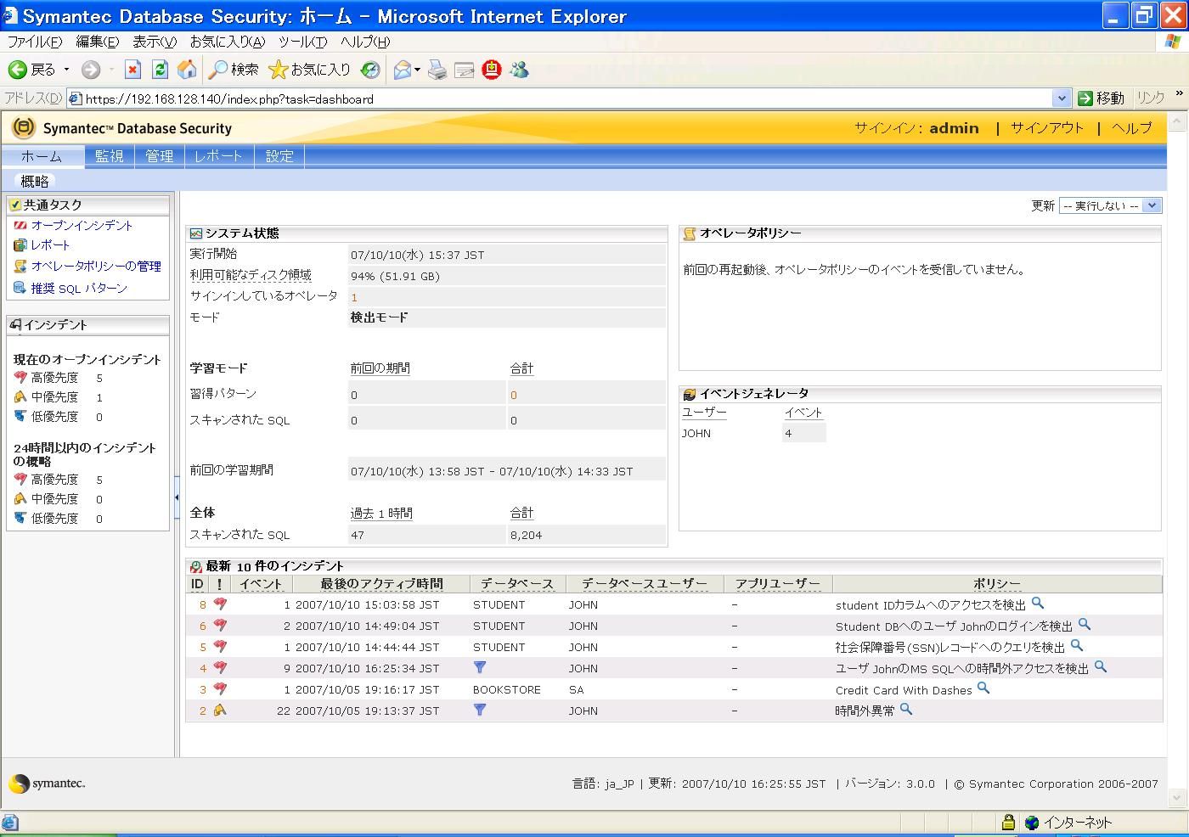Click the Home page toolbar icon
1189x837 pixels.
coord(187,70)
